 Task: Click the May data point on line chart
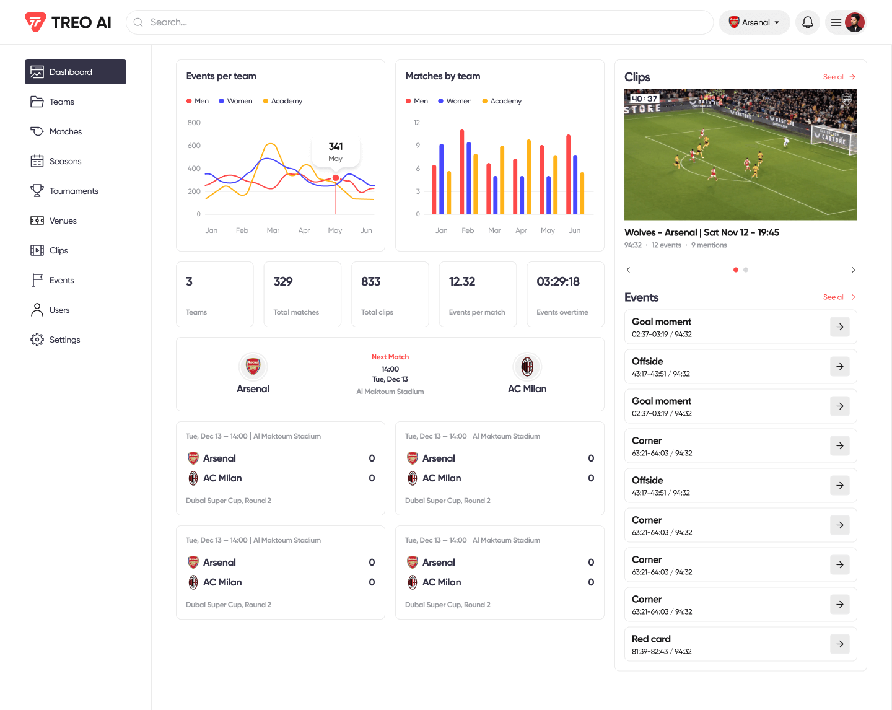pyautogui.click(x=336, y=178)
